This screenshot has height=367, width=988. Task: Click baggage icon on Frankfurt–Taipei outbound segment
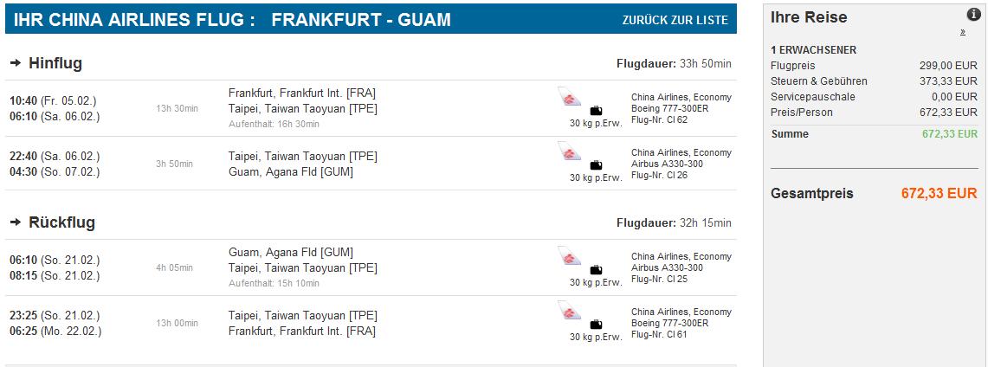pos(596,111)
